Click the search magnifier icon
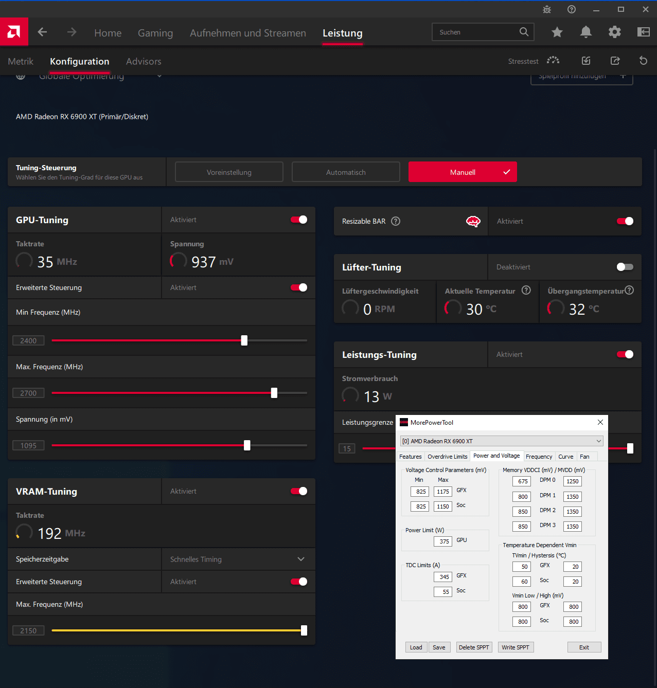The width and height of the screenshot is (657, 688). pyautogui.click(x=524, y=32)
